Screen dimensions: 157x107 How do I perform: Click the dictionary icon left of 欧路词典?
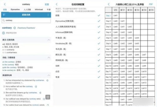tap(4, 15)
